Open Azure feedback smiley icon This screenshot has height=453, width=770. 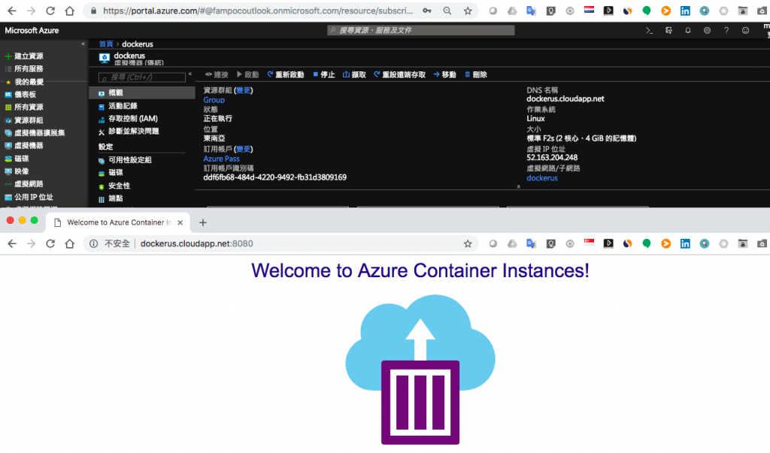(745, 31)
